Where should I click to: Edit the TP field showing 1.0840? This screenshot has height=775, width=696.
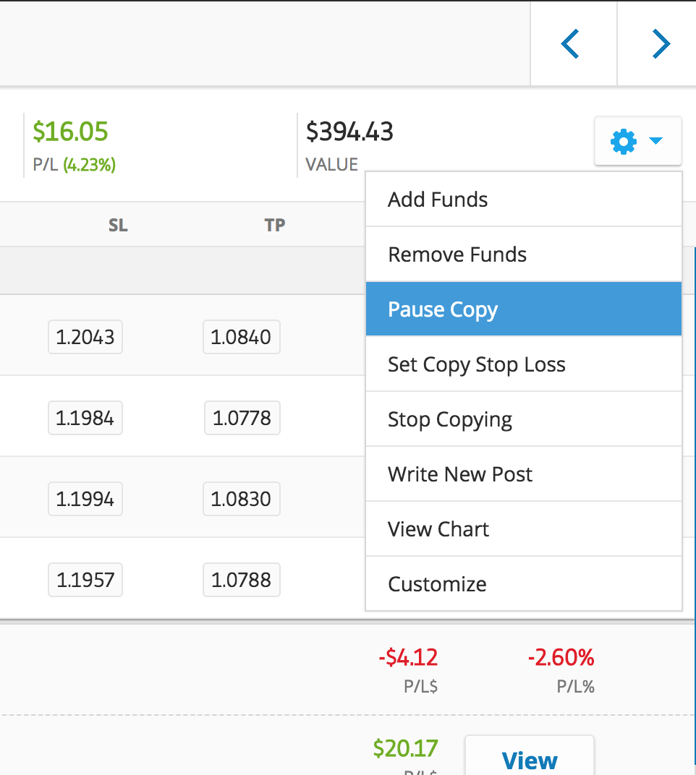click(241, 337)
